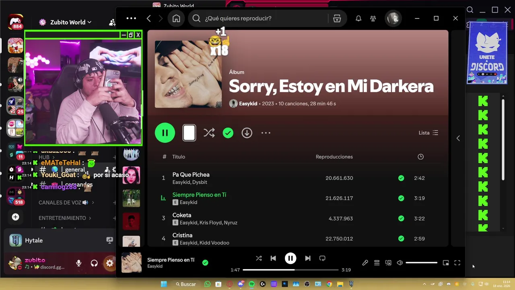Skip to the next track
This screenshot has width=515, height=290.
[308, 258]
